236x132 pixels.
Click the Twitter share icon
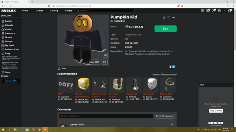174,67
